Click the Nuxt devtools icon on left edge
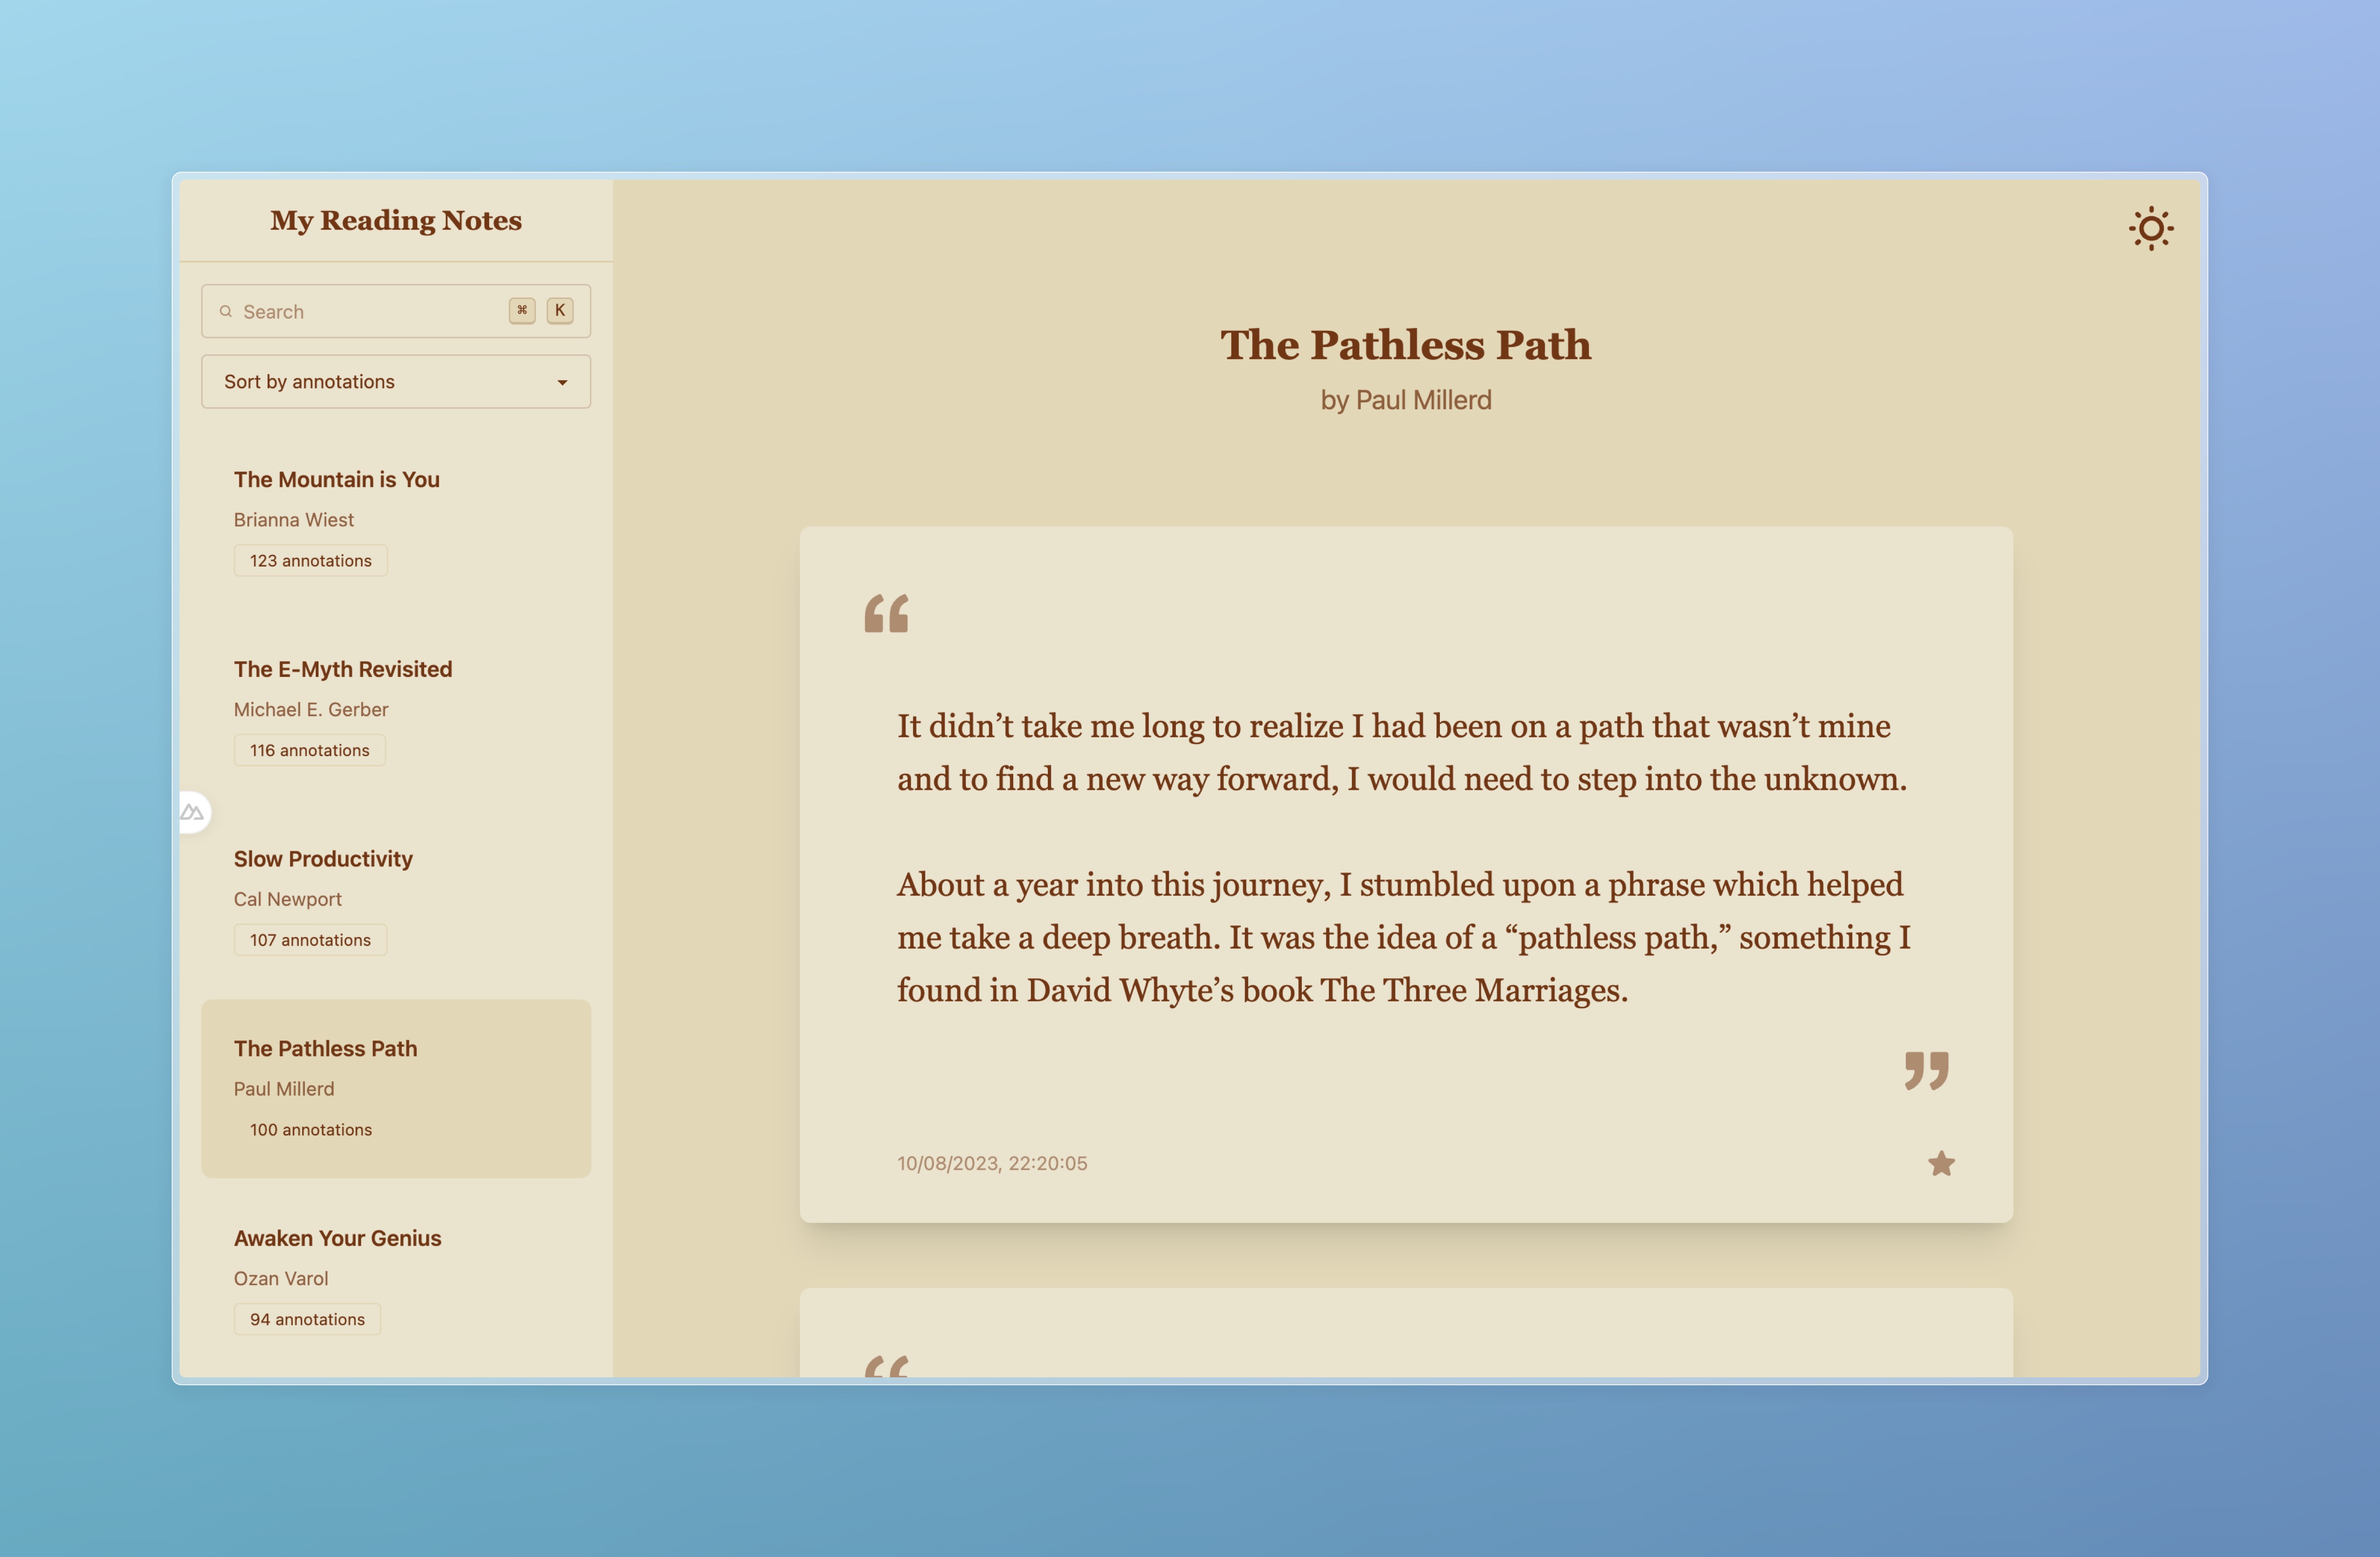 click(x=192, y=812)
